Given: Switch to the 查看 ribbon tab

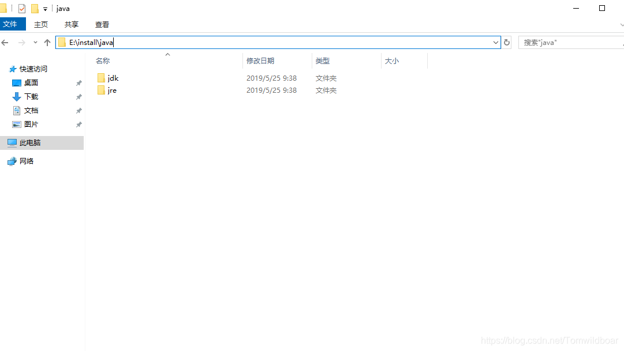Looking at the screenshot, I should point(102,24).
